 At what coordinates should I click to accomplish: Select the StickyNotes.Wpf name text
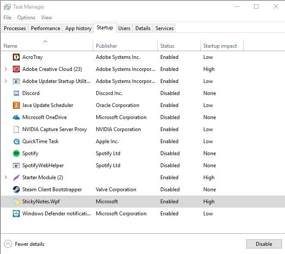(41, 202)
